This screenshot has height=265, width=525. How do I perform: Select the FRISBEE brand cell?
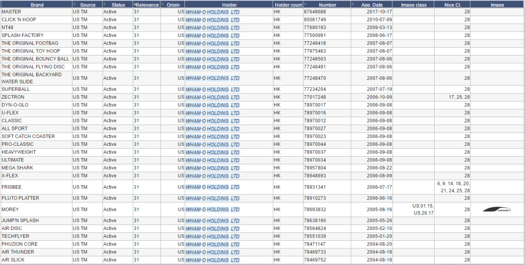point(36,187)
